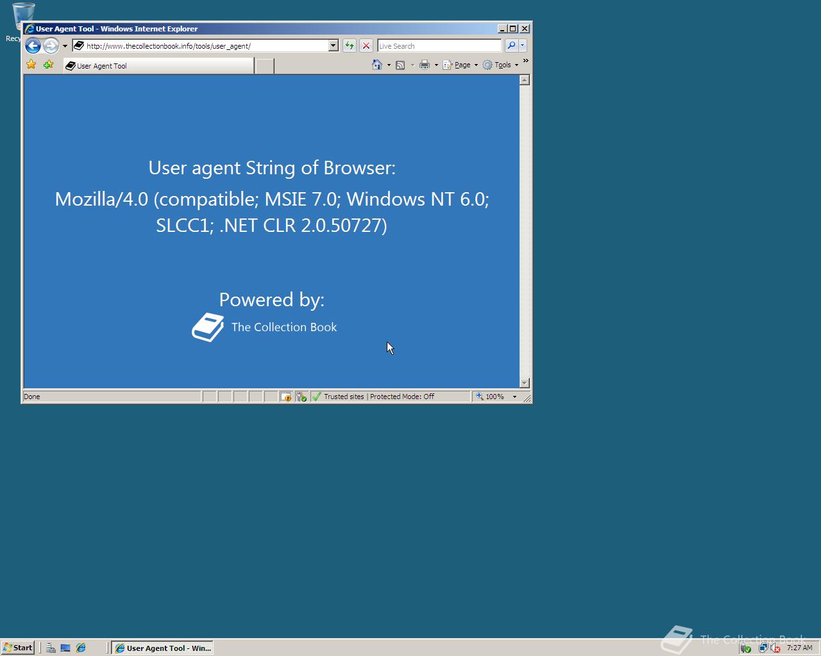Maximize the Internet Explorer window
Image resolution: width=821 pixels, height=656 pixels.
(x=512, y=28)
